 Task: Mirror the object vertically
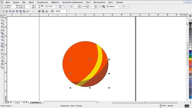click(60, 7)
